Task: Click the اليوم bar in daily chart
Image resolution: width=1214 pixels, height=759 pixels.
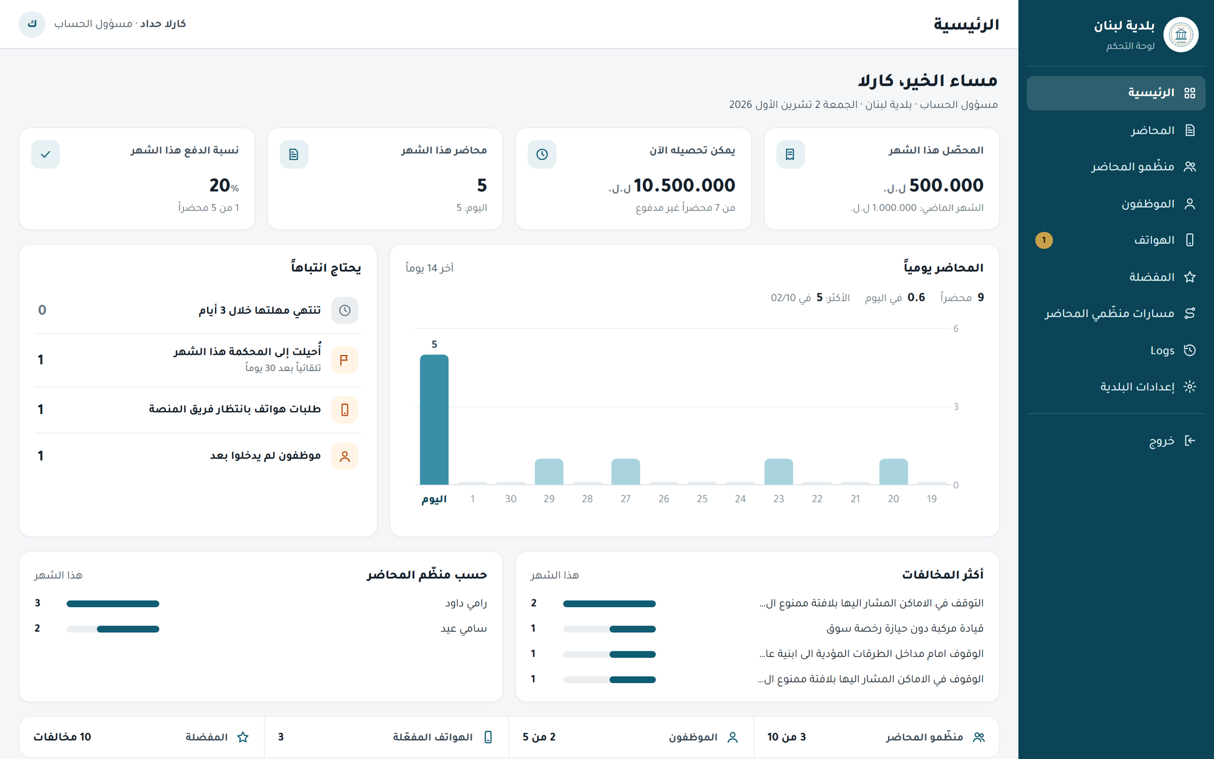Action: pos(434,420)
